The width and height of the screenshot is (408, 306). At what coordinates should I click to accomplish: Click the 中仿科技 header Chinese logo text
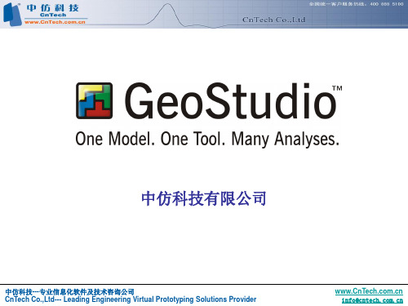pyautogui.click(x=53, y=8)
